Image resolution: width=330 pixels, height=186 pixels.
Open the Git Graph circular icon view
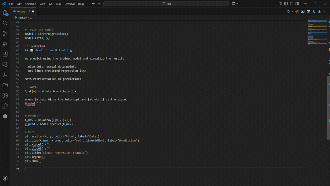(5, 96)
